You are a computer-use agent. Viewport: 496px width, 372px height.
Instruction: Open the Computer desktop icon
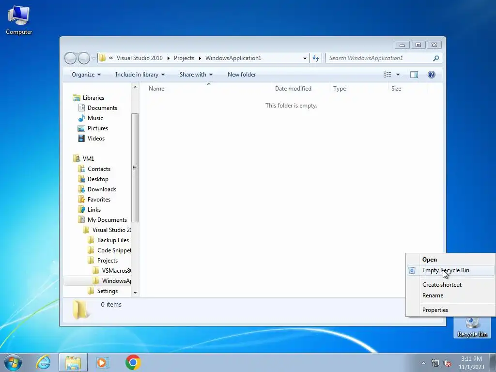coord(19,20)
